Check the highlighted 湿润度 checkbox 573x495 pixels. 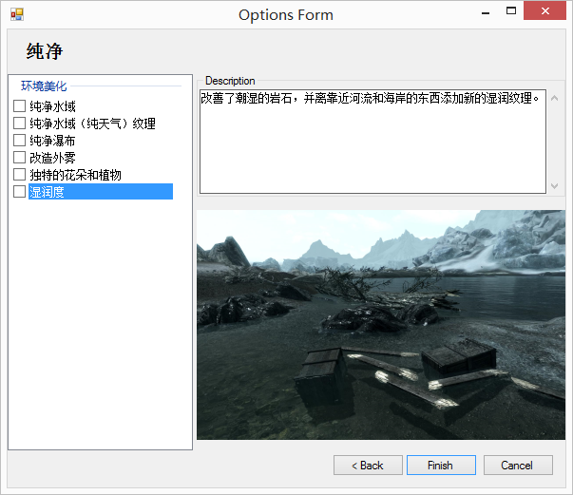click(x=19, y=192)
